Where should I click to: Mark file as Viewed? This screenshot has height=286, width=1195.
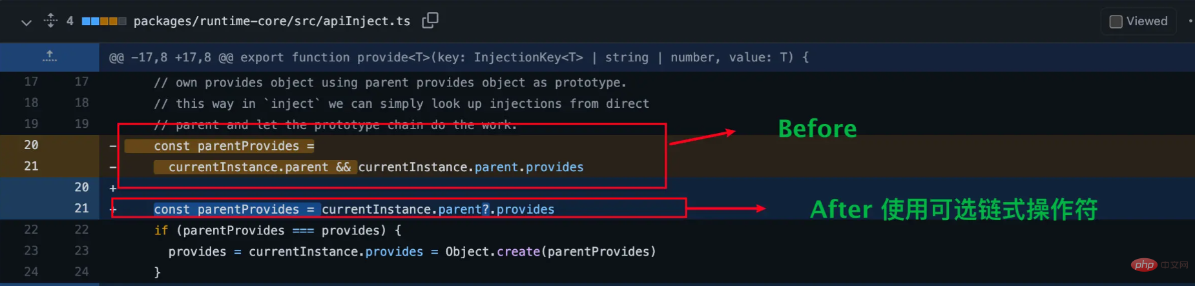(1116, 21)
